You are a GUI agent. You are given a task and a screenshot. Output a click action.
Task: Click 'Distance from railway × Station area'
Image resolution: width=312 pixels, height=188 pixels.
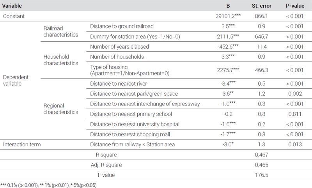[132, 144]
